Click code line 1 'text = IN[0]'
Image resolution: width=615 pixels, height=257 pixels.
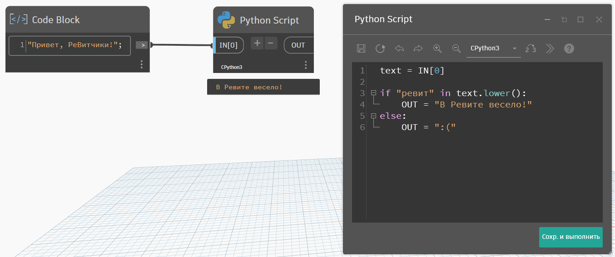click(412, 71)
